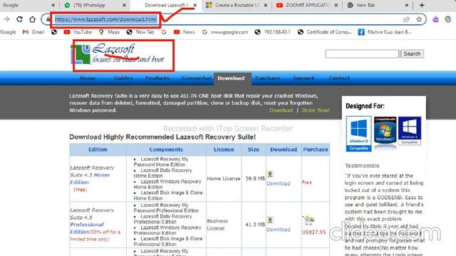This screenshot has width=456, height=256.
Task: Click the Order Now! link
Action: coord(316,110)
